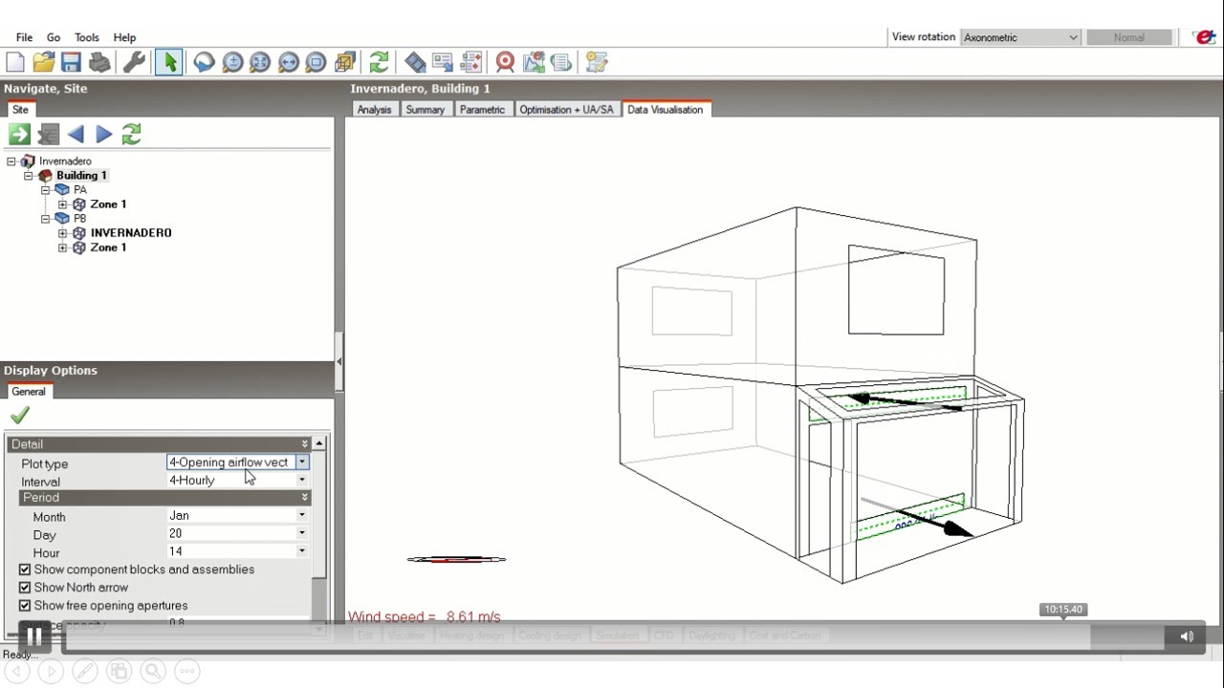
Task: Click the Normal view mode box
Action: point(1129,37)
